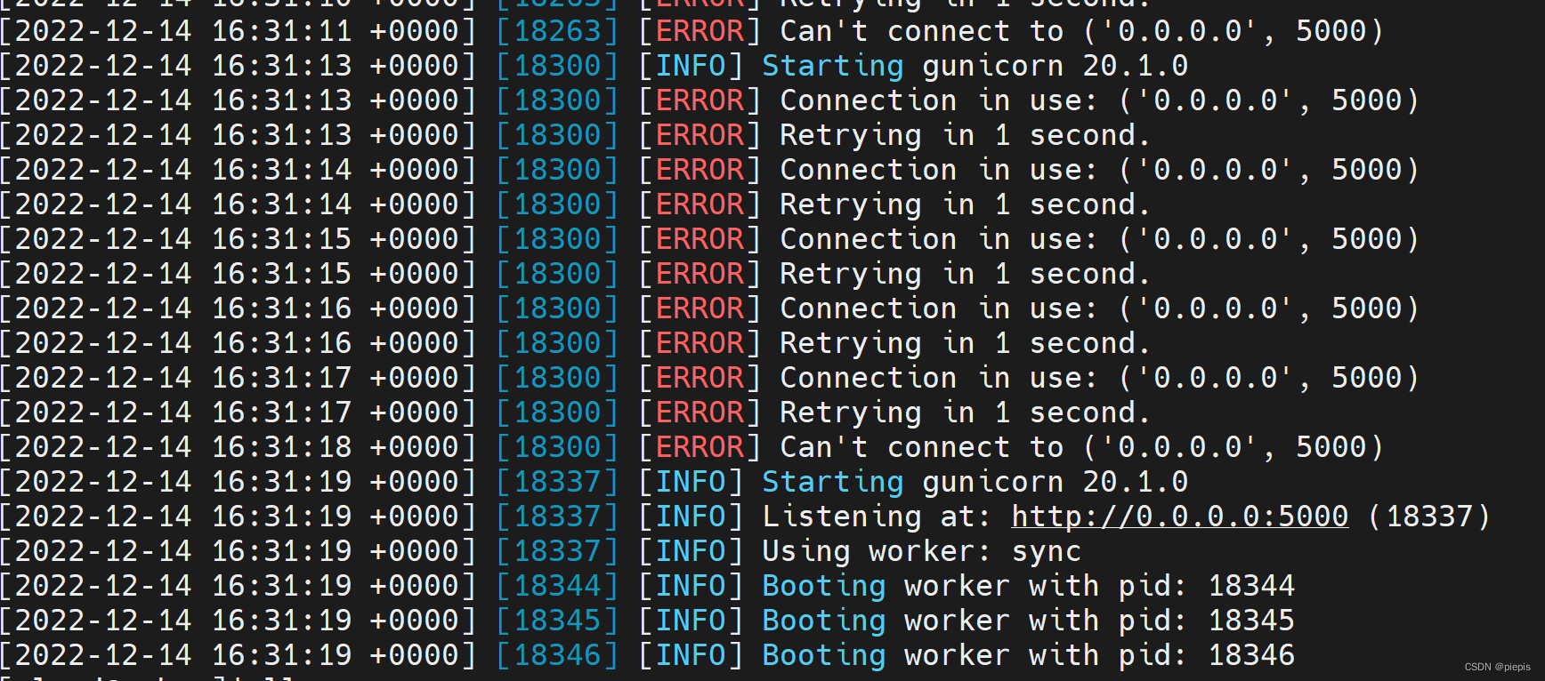Click trailing (18337) after the URL

pyautogui.click(x=1429, y=517)
